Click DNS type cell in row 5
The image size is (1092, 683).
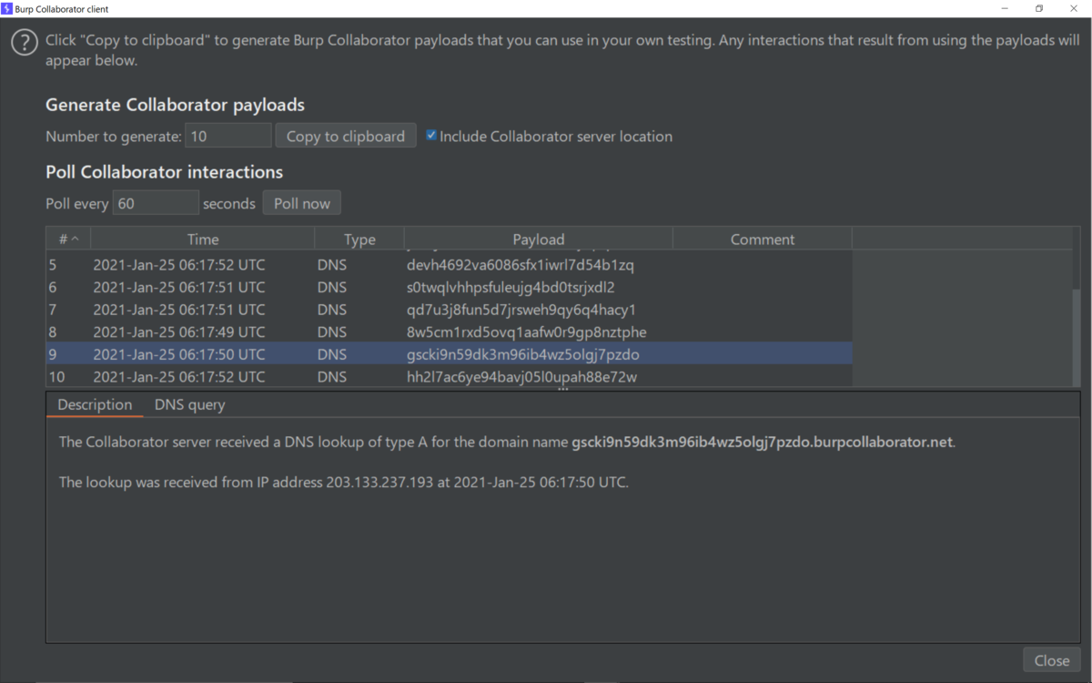(x=332, y=265)
